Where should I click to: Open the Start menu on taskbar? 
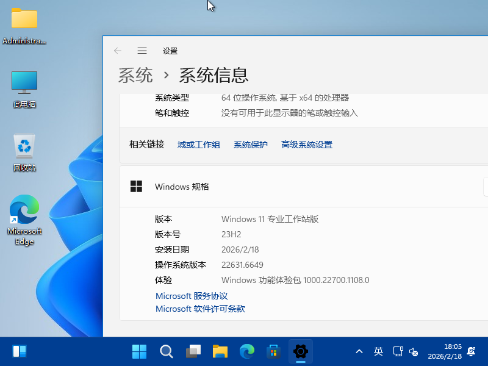(x=139, y=351)
